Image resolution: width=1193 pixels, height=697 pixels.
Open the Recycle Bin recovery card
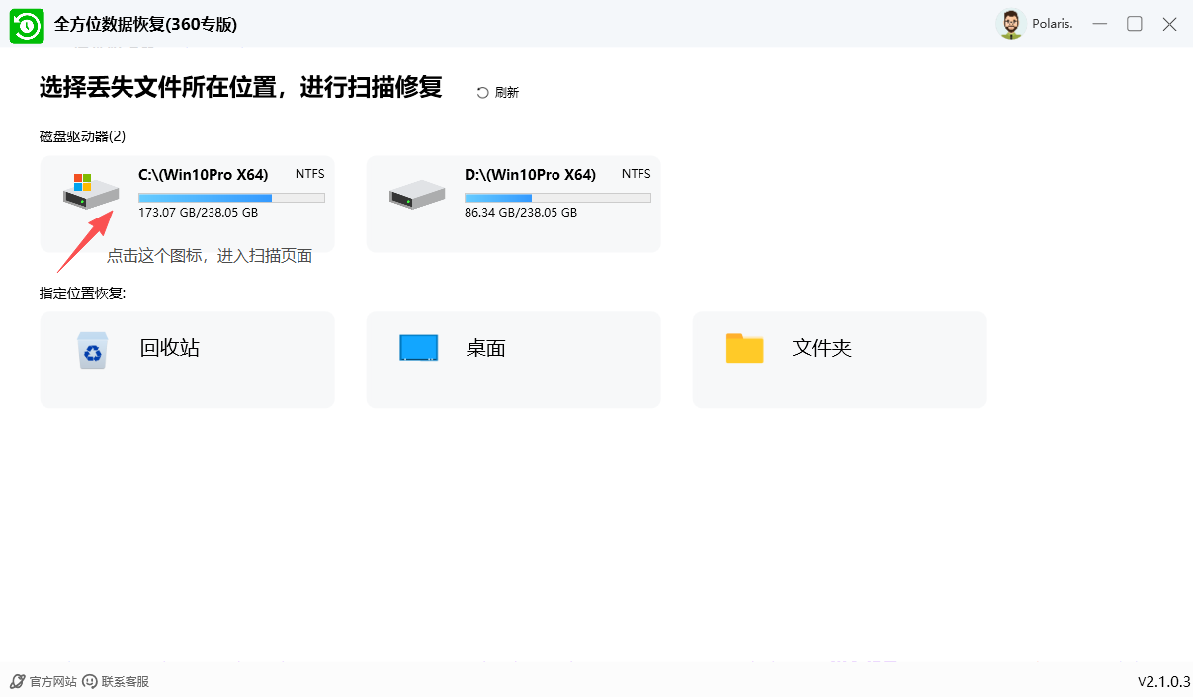click(187, 360)
